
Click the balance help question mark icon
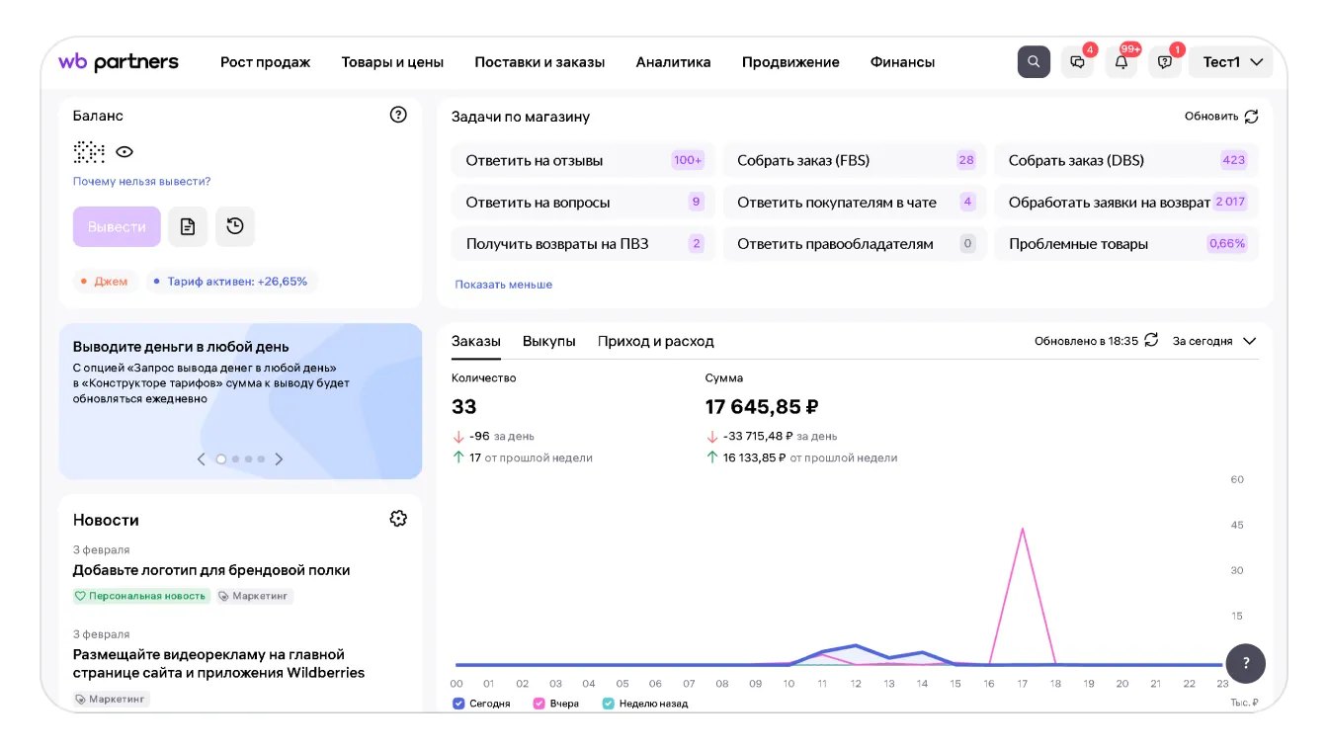pyautogui.click(x=398, y=115)
